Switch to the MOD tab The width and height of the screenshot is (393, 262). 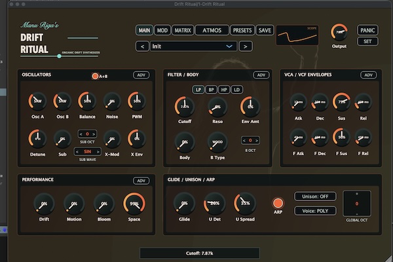(162, 30)
